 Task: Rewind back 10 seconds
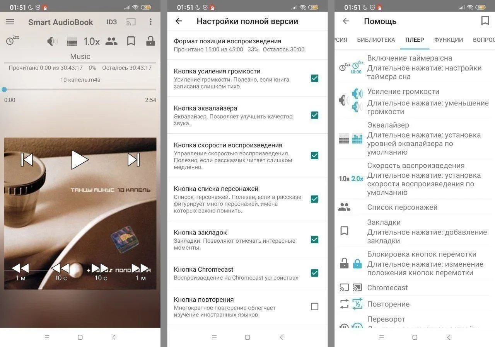click(60, 272)
